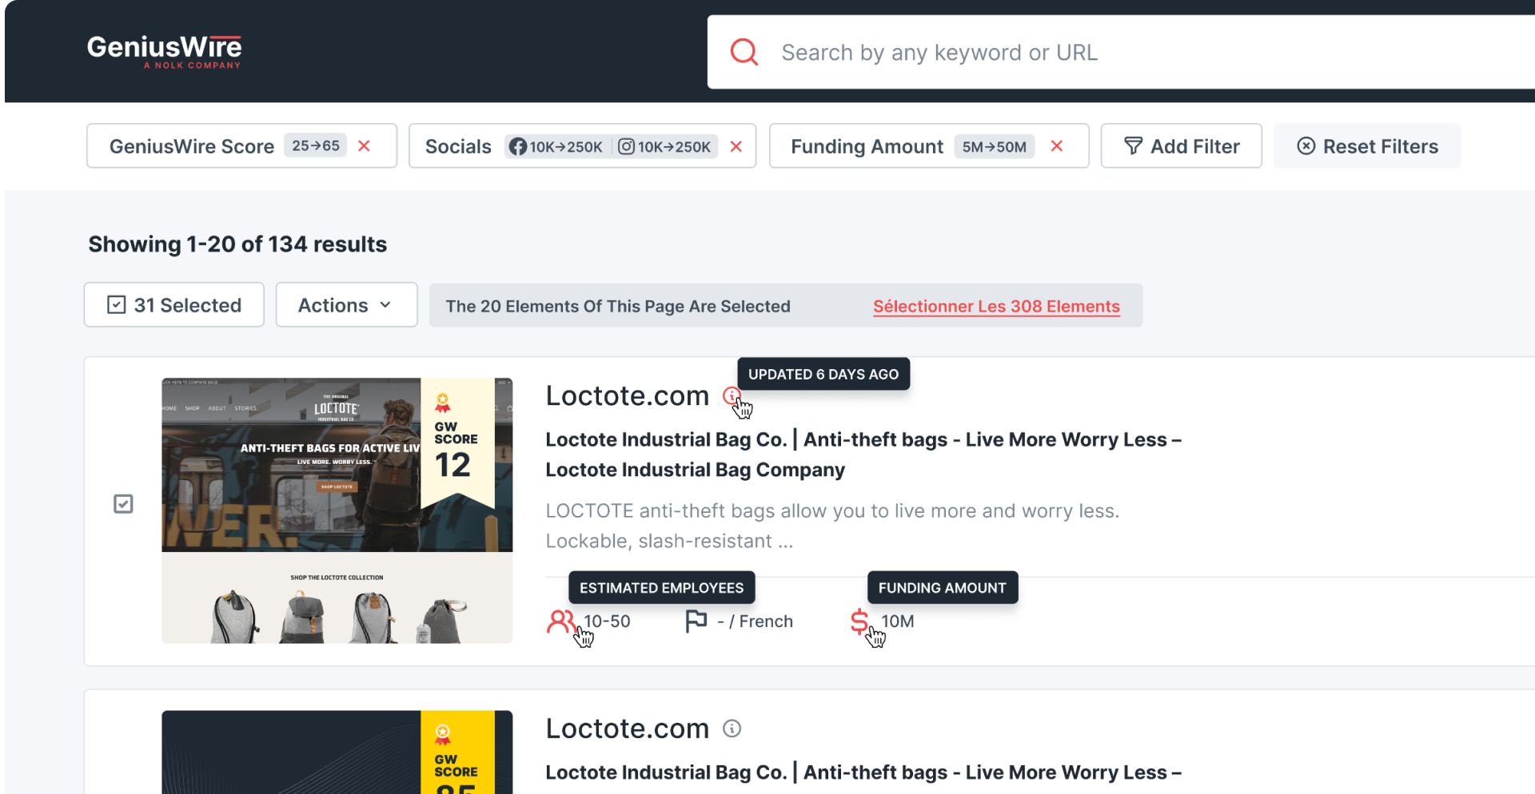Screen dimensions: 1535x794
Task: Remove the GeniusWire Score filter
Action: [365, 145]
